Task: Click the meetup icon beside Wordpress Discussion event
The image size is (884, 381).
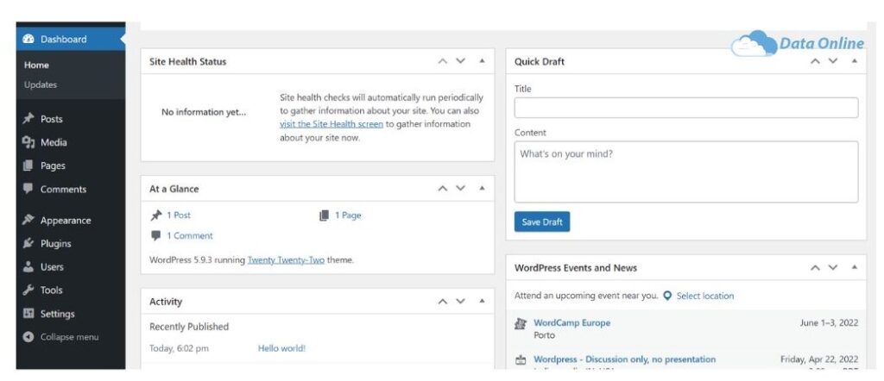Action: (x=521, y=359)
